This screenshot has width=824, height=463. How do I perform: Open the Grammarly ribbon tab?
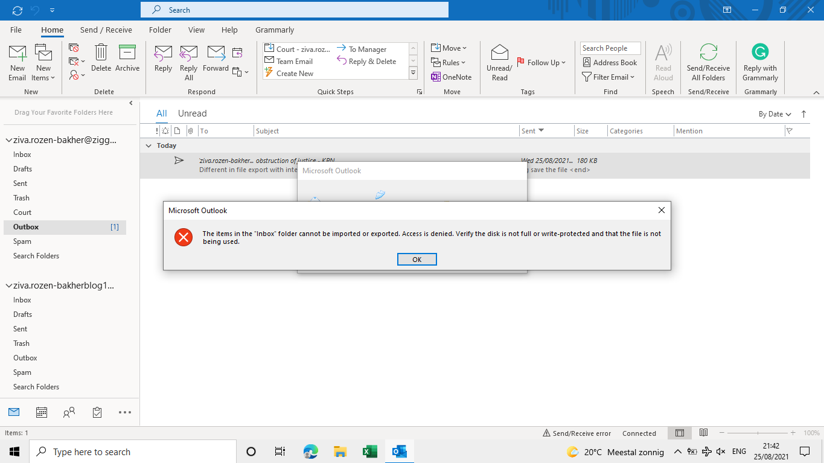click(275, 30)
